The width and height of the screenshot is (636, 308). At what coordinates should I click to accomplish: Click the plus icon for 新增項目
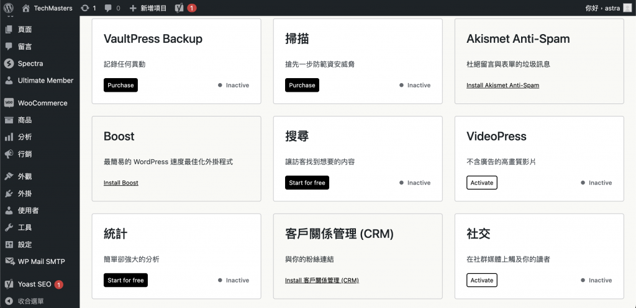click(133, 7)
